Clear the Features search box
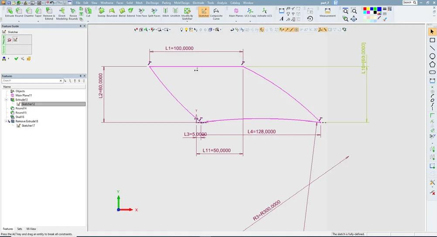The height and width of the screenshot is (237, 437). tap(61, 81)
